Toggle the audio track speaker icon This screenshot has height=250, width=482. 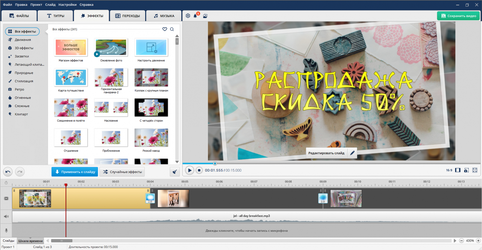(6, 217)
